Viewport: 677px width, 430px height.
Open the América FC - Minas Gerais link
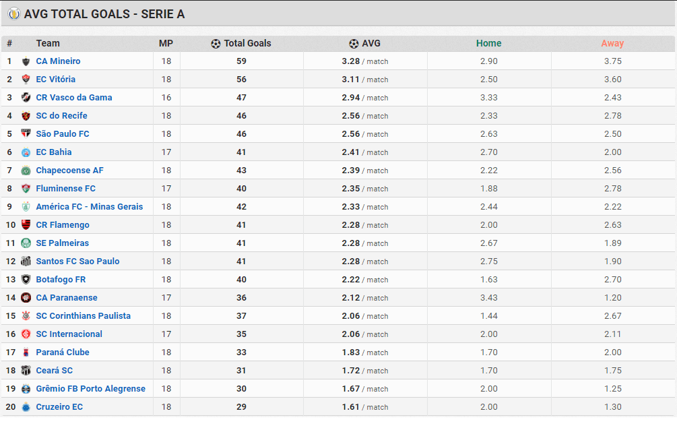click(90, 206)
